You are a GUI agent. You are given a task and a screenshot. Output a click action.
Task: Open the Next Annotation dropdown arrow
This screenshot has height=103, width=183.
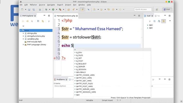(98, 9)
